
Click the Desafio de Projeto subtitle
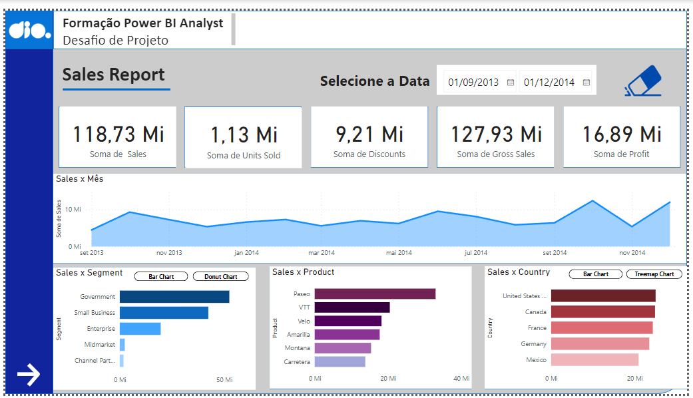pos(115,40)
